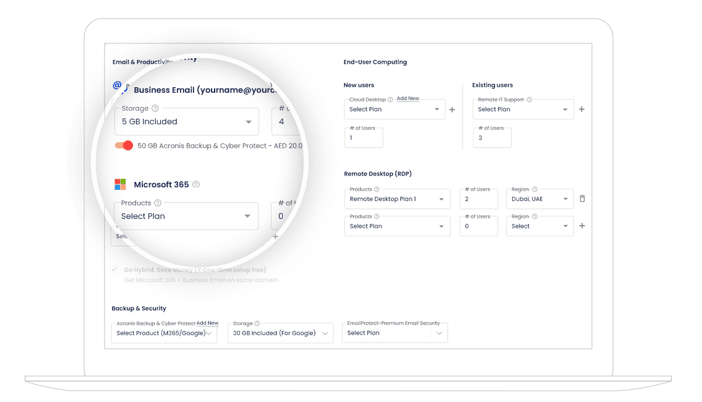
Task: Click the plus icon beside Cloud Desktop plan
Action: coord(452,109)
